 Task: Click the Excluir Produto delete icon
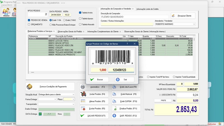(83, 108)
